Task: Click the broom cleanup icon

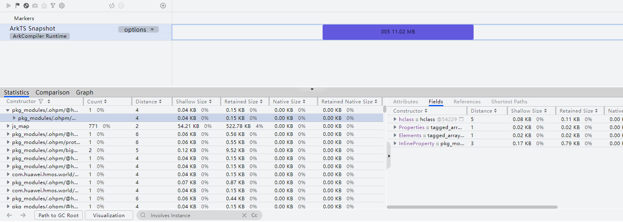Action: pos(44,6)
